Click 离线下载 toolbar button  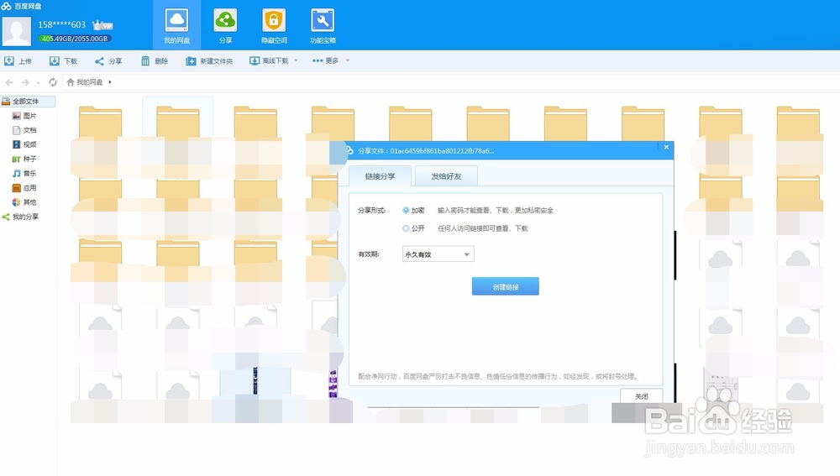point(269,61)
